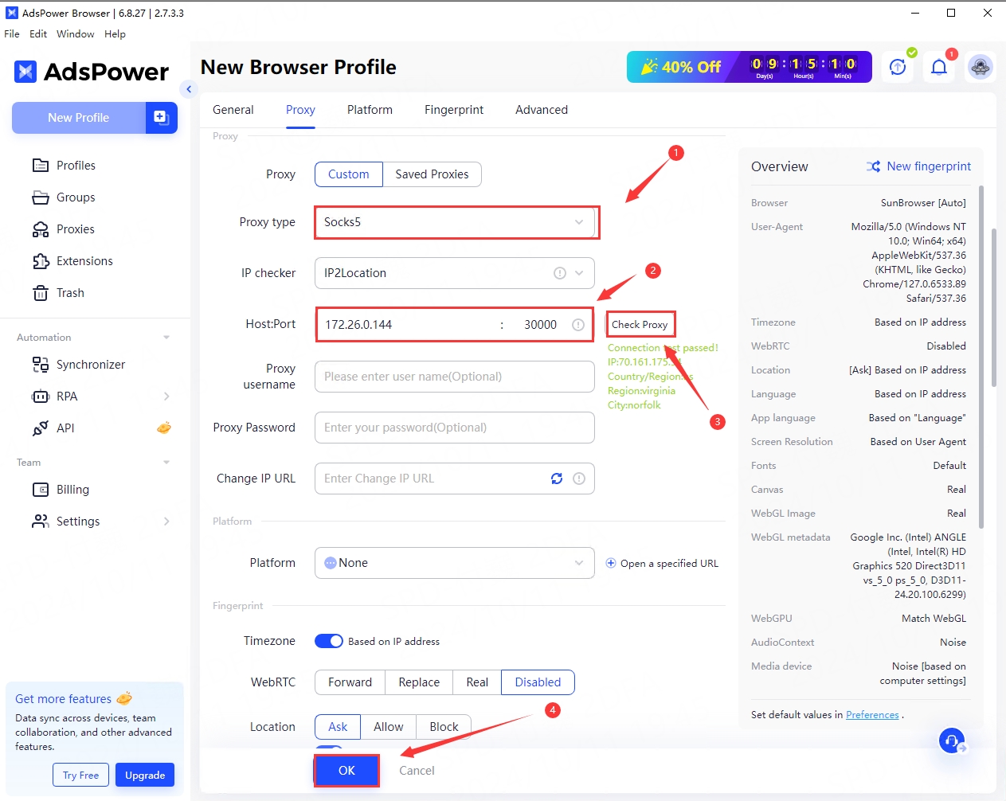
Task: Open the Proxy type Socks5 dropdown
Action: (455, 222)
